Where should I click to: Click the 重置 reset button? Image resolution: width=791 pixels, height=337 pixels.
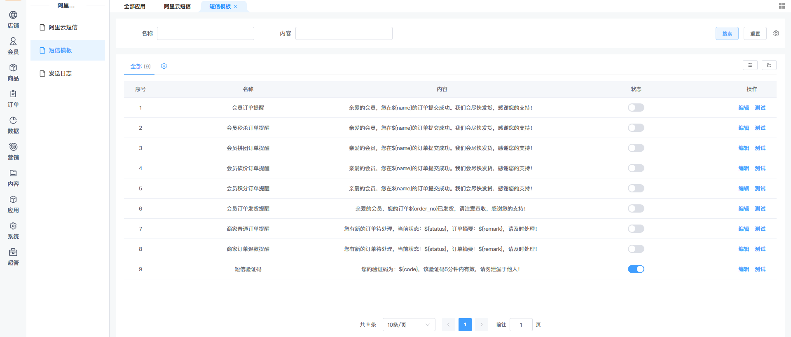[755, 33]
